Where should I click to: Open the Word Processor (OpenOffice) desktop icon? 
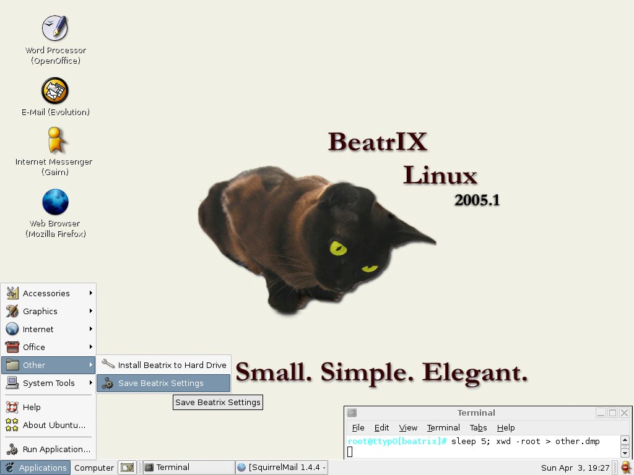[55, 28]
